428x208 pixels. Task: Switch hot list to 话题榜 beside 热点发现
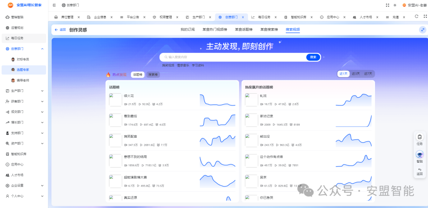tap(138, 75)
